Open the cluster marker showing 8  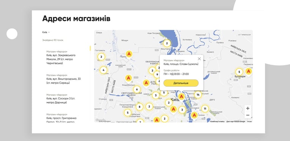tap(139, 107)
